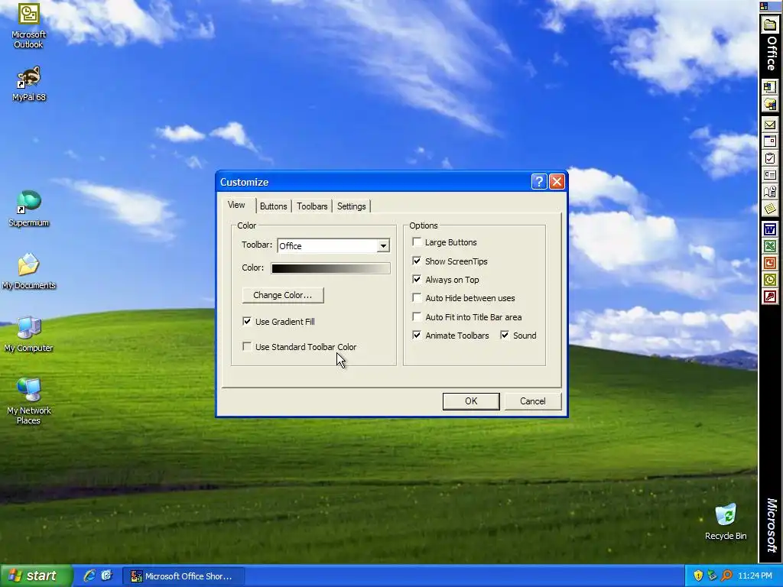Select the Supermium desktop shortcut

(x=28, y=208)
